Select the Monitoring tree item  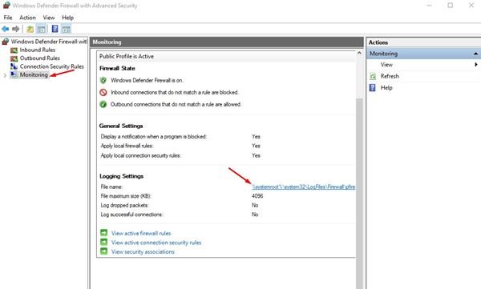pos(34,74)
